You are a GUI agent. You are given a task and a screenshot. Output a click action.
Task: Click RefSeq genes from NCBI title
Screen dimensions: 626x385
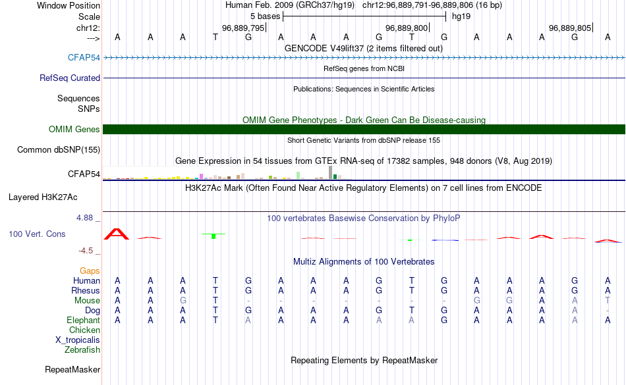pos(364,68)
